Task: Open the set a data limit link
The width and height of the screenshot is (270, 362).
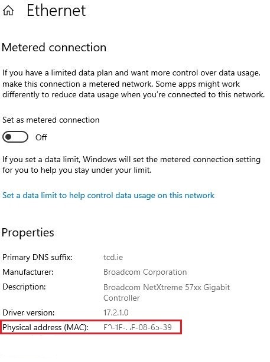Action: (108, 196)
